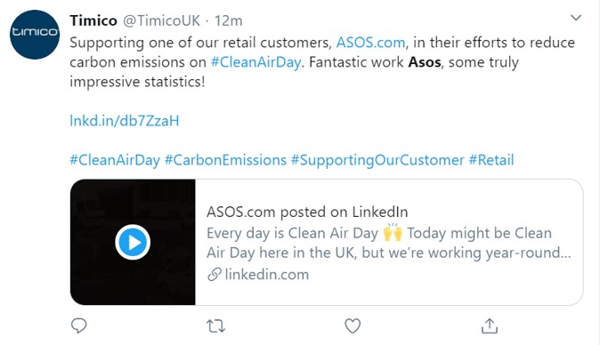Play the ASOS LinkedIn video

pos(133,242)
